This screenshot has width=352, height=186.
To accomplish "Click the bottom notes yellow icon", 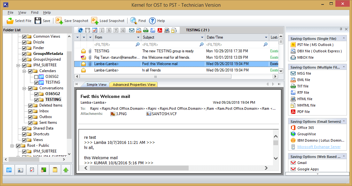I will 55,170.
